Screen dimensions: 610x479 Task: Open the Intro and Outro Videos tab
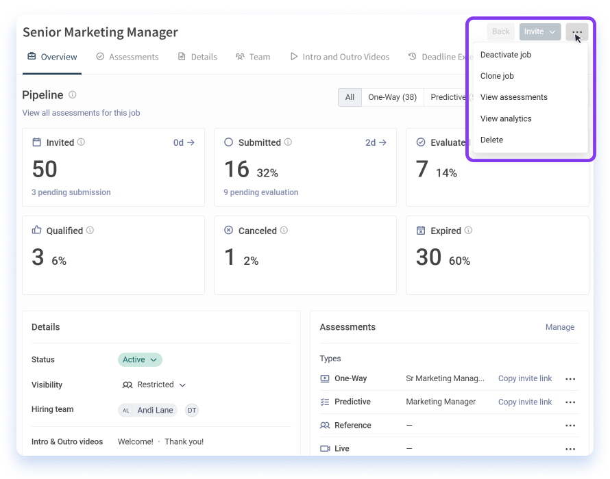340,57
